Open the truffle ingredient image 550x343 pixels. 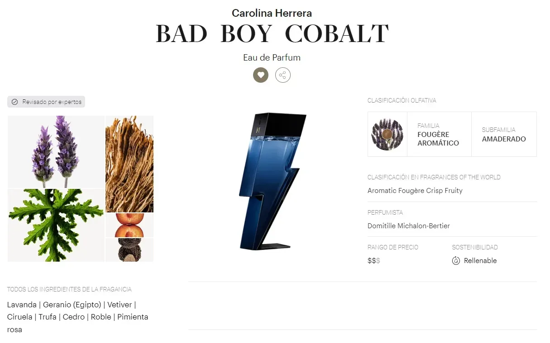tap(129, 250)
